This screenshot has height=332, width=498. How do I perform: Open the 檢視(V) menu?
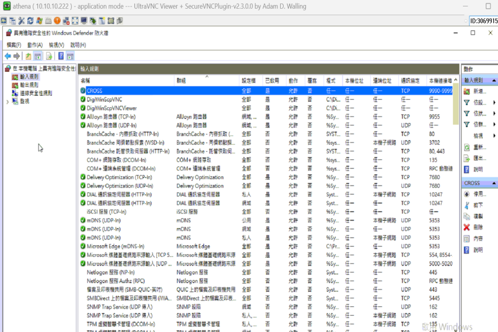tap(56, 45)
